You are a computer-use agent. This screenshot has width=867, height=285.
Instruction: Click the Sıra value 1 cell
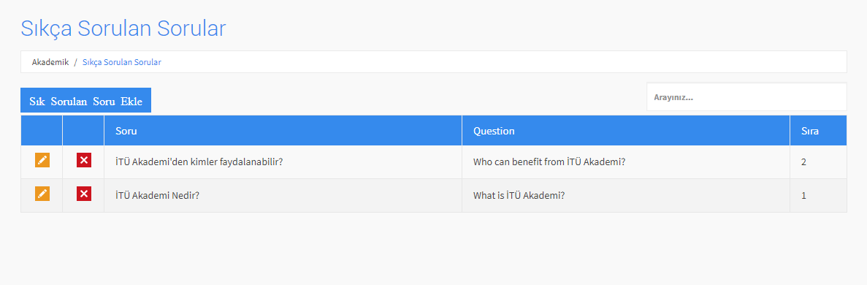818,196
